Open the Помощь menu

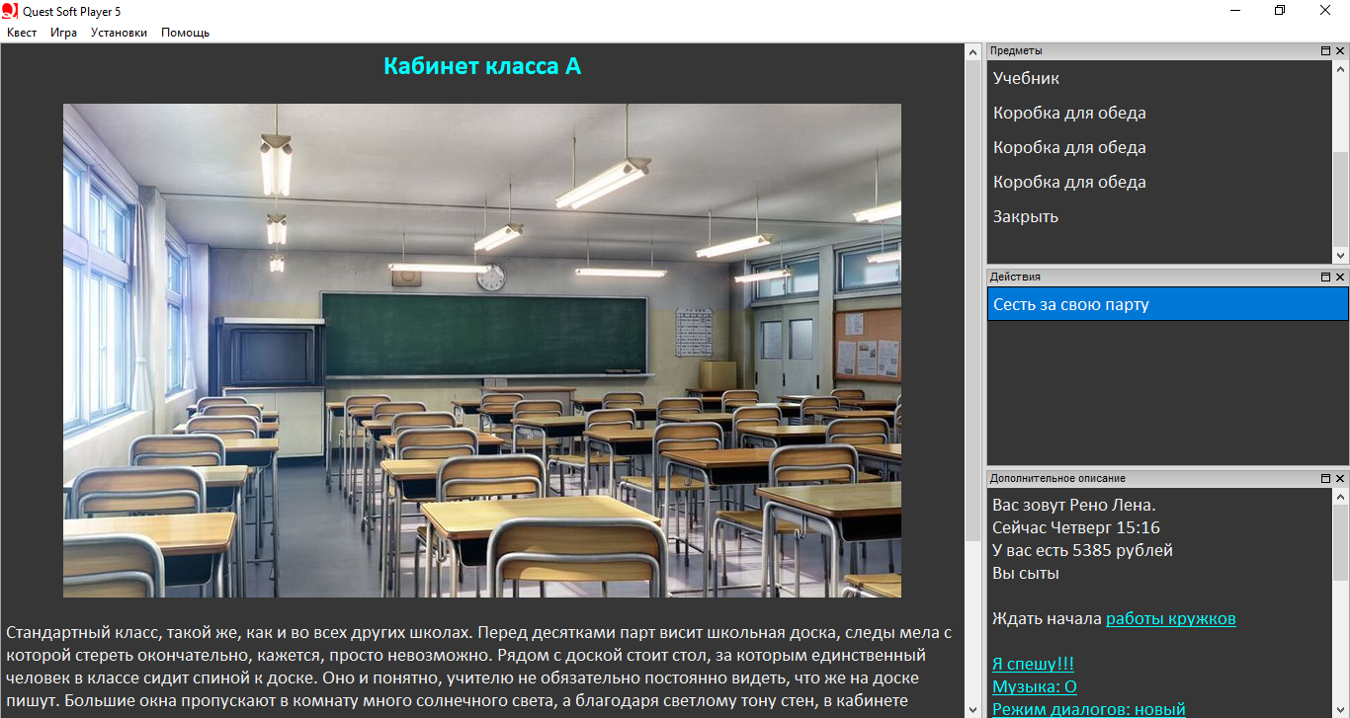tap(185, 33)
